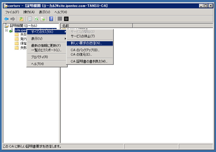The height and width of the screenshot is (152, 216).
Task: Close the certsrv window
Action: click(211, 6)
